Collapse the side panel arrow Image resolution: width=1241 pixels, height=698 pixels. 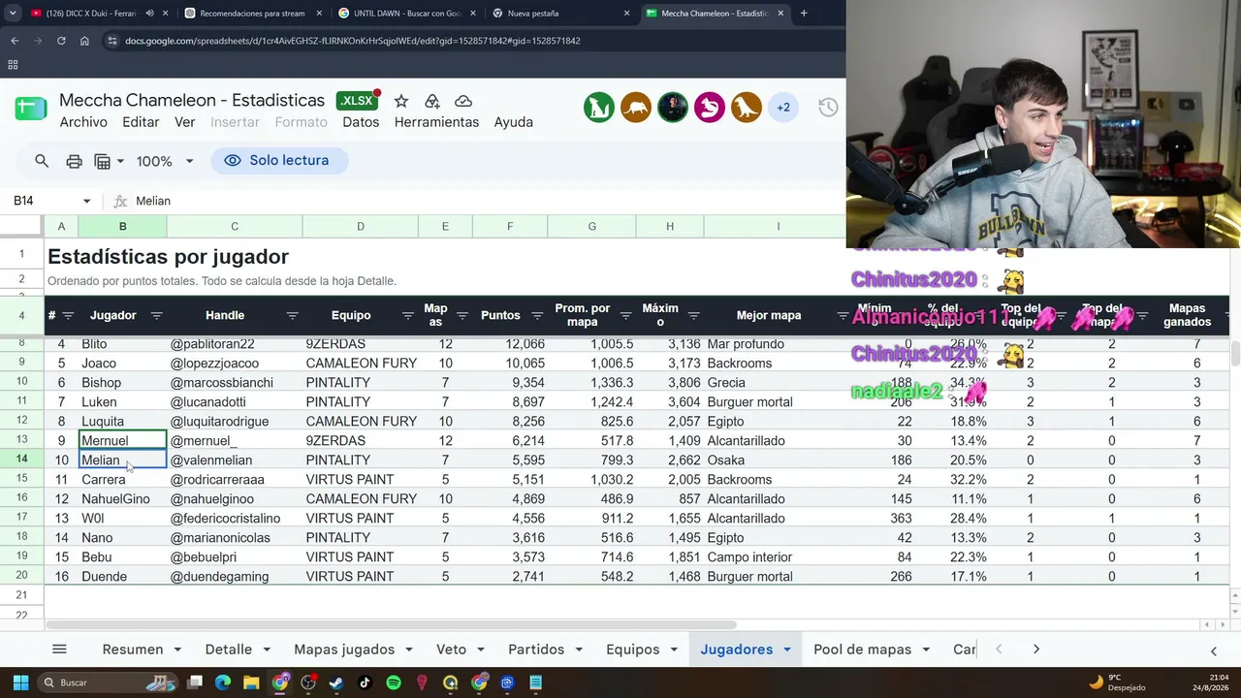tap(1213, 650)
